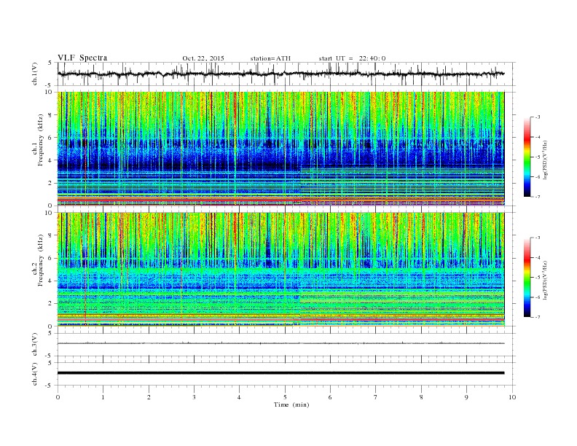The width and height of the screenshot is (577, 446).
Task: Click the ch.1 spectrogram "8" kHz tick label
Action: [51, 115]
